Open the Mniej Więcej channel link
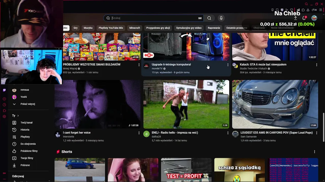The height and width of the screenshot is (182, 325). point(70,69)
